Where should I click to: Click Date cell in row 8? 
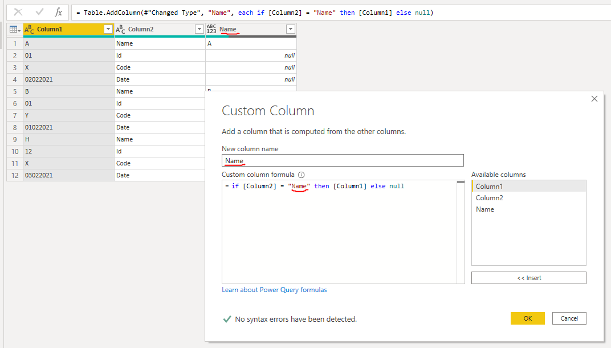160,127
